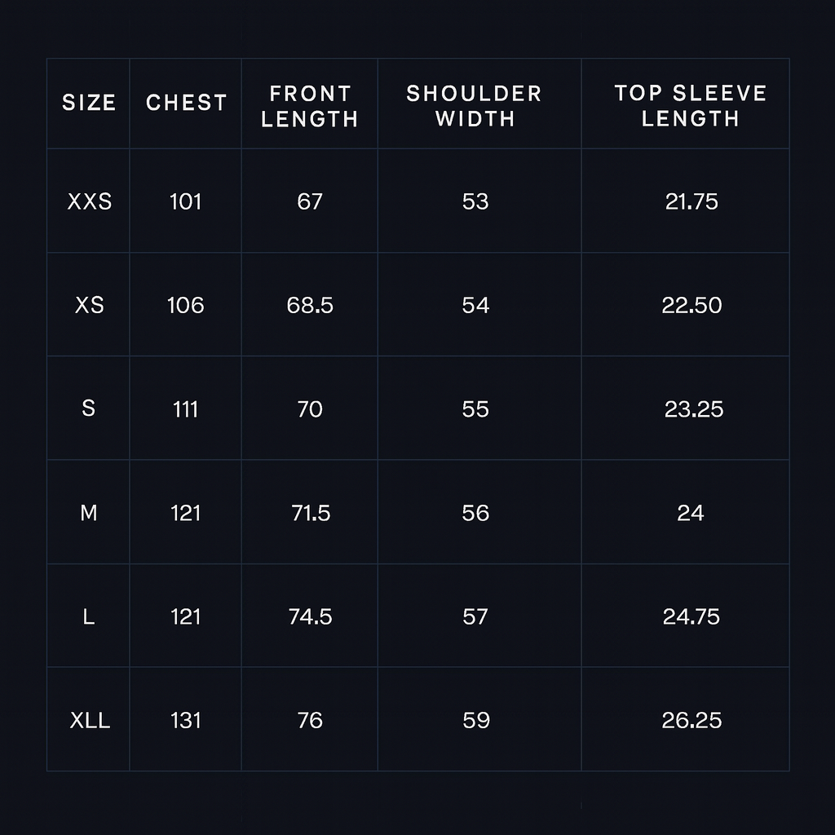Select the front length value 68.5
The image size is (835, 835).
click(310, 305)
